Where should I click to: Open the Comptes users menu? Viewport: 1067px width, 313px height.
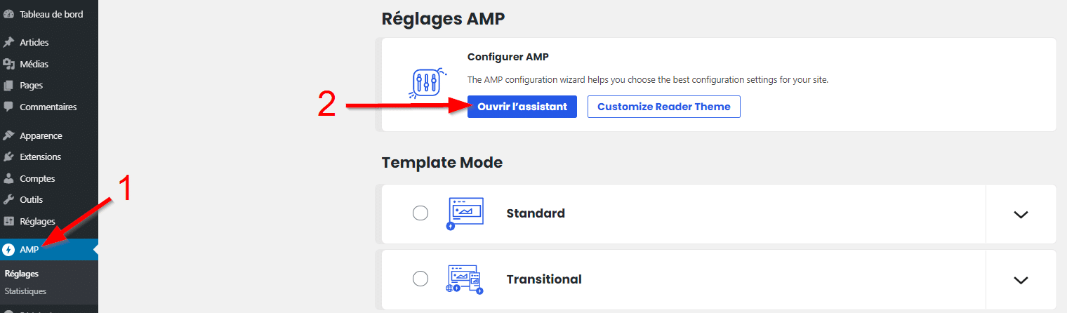click(37, 178)
